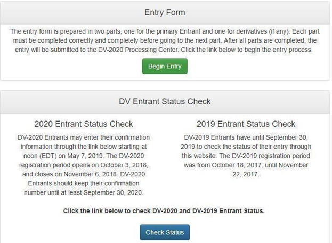Select the DV Entrant Status Check header
Screen dimensions: 332x243
click(x=165, y=101)
